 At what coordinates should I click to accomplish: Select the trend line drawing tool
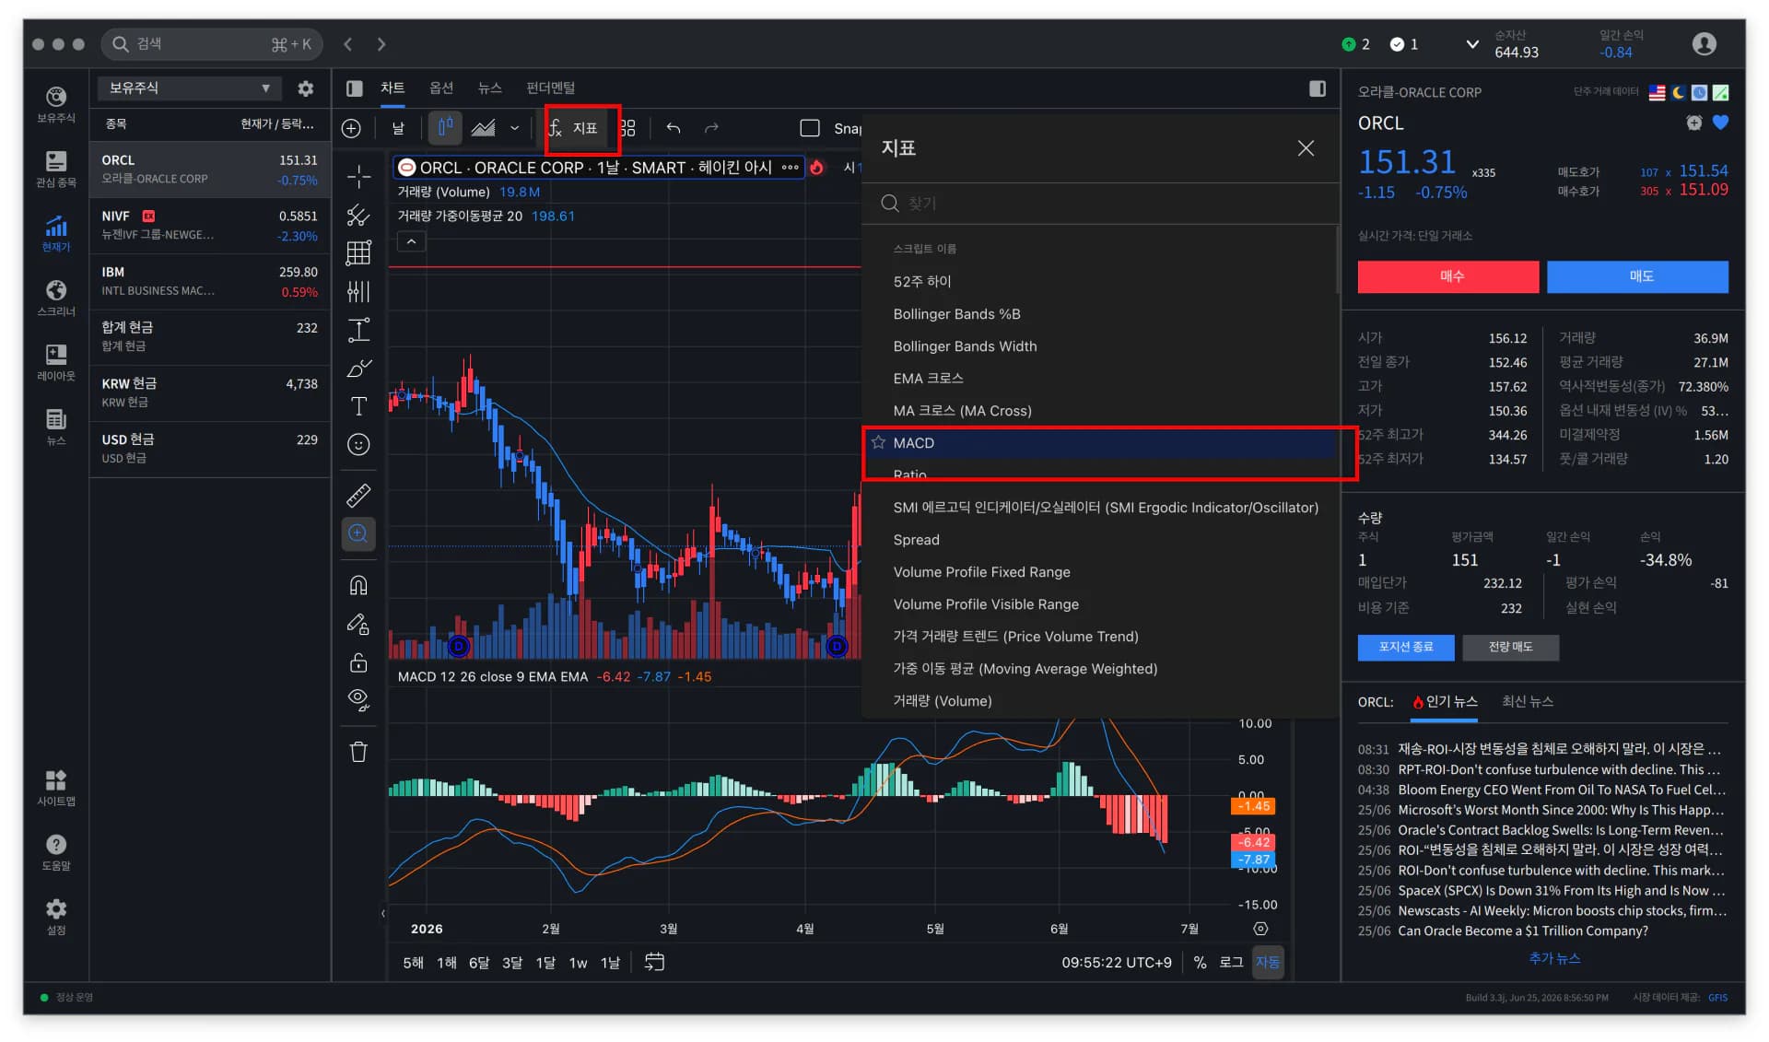[x=358, y=216]
